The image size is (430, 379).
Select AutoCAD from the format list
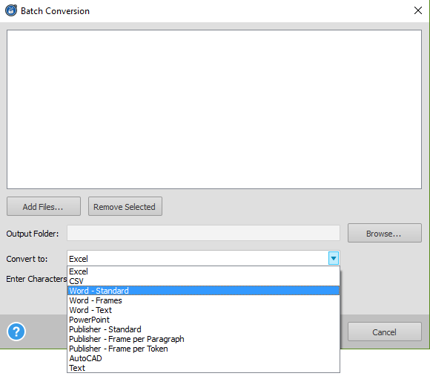pos(203,358)
